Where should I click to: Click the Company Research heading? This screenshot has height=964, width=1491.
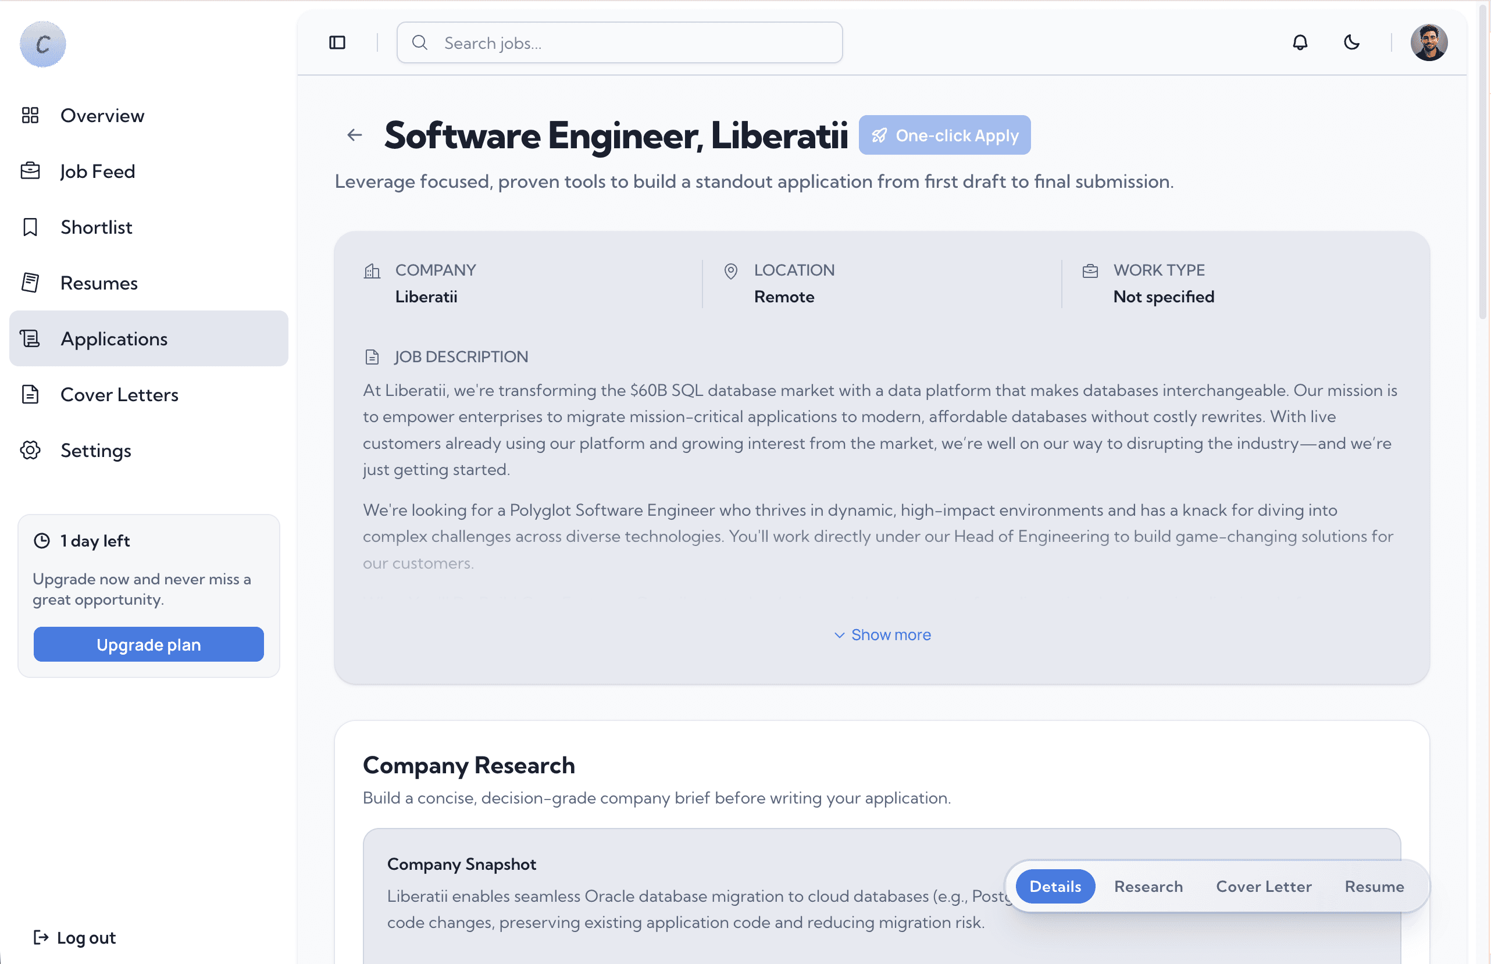tap(469, 765)
